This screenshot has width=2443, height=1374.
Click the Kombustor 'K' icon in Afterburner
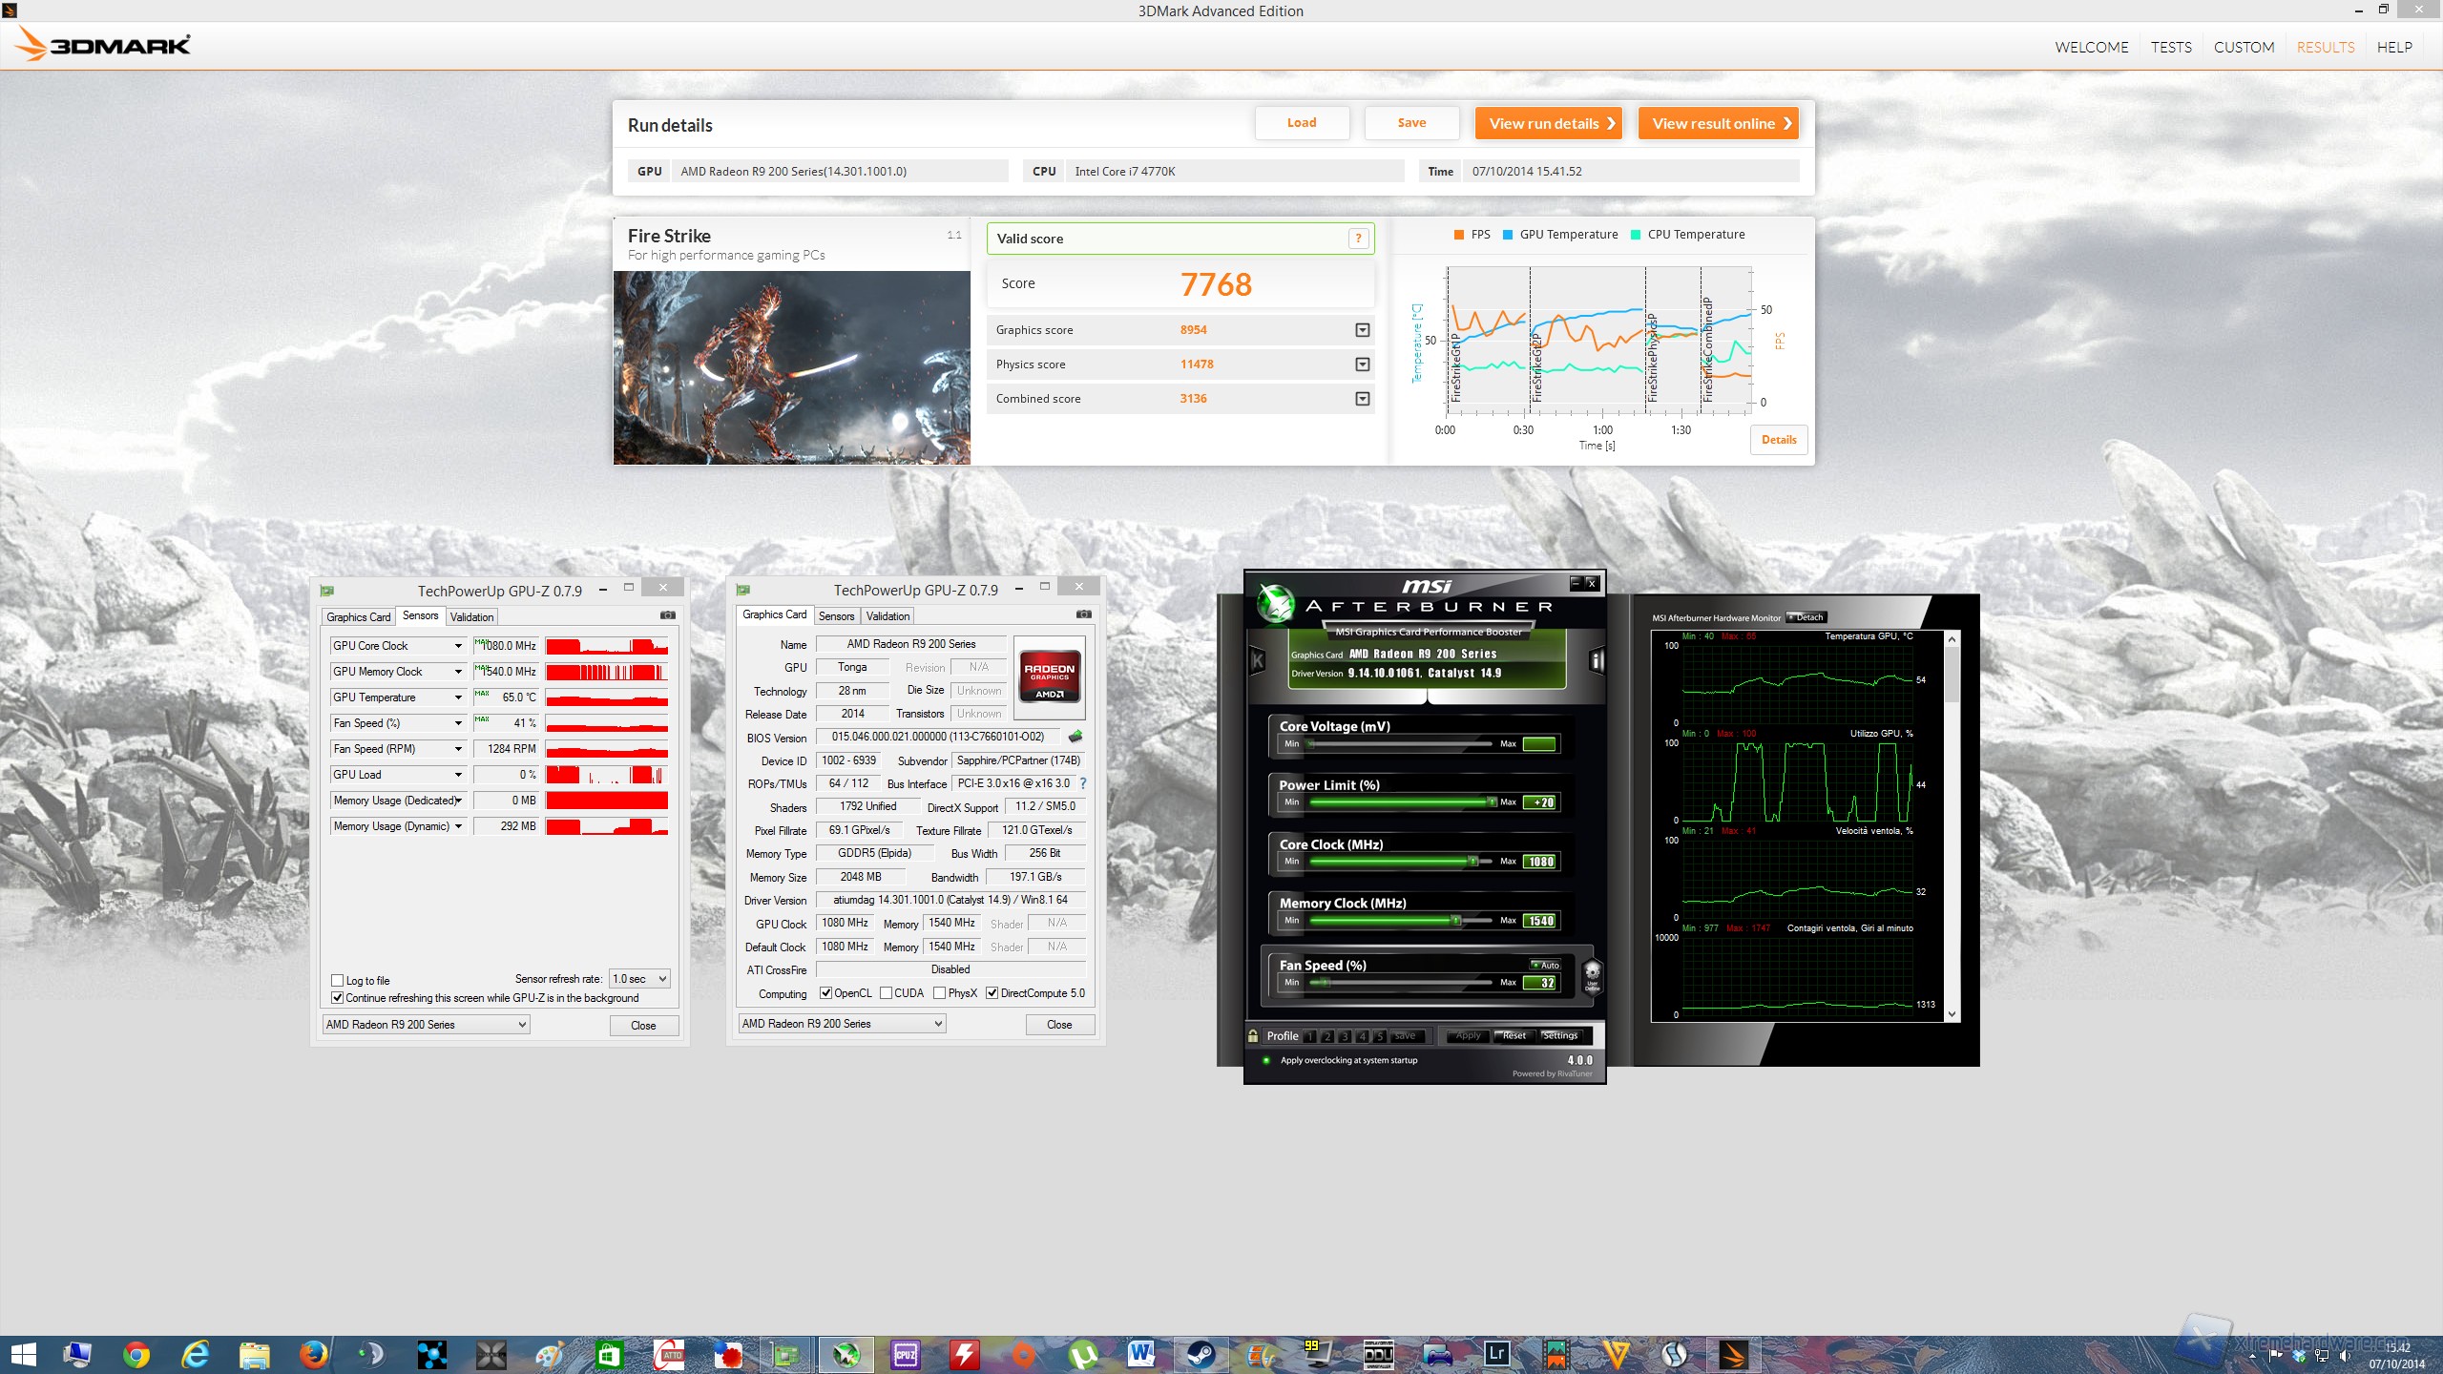(1258, 660)
